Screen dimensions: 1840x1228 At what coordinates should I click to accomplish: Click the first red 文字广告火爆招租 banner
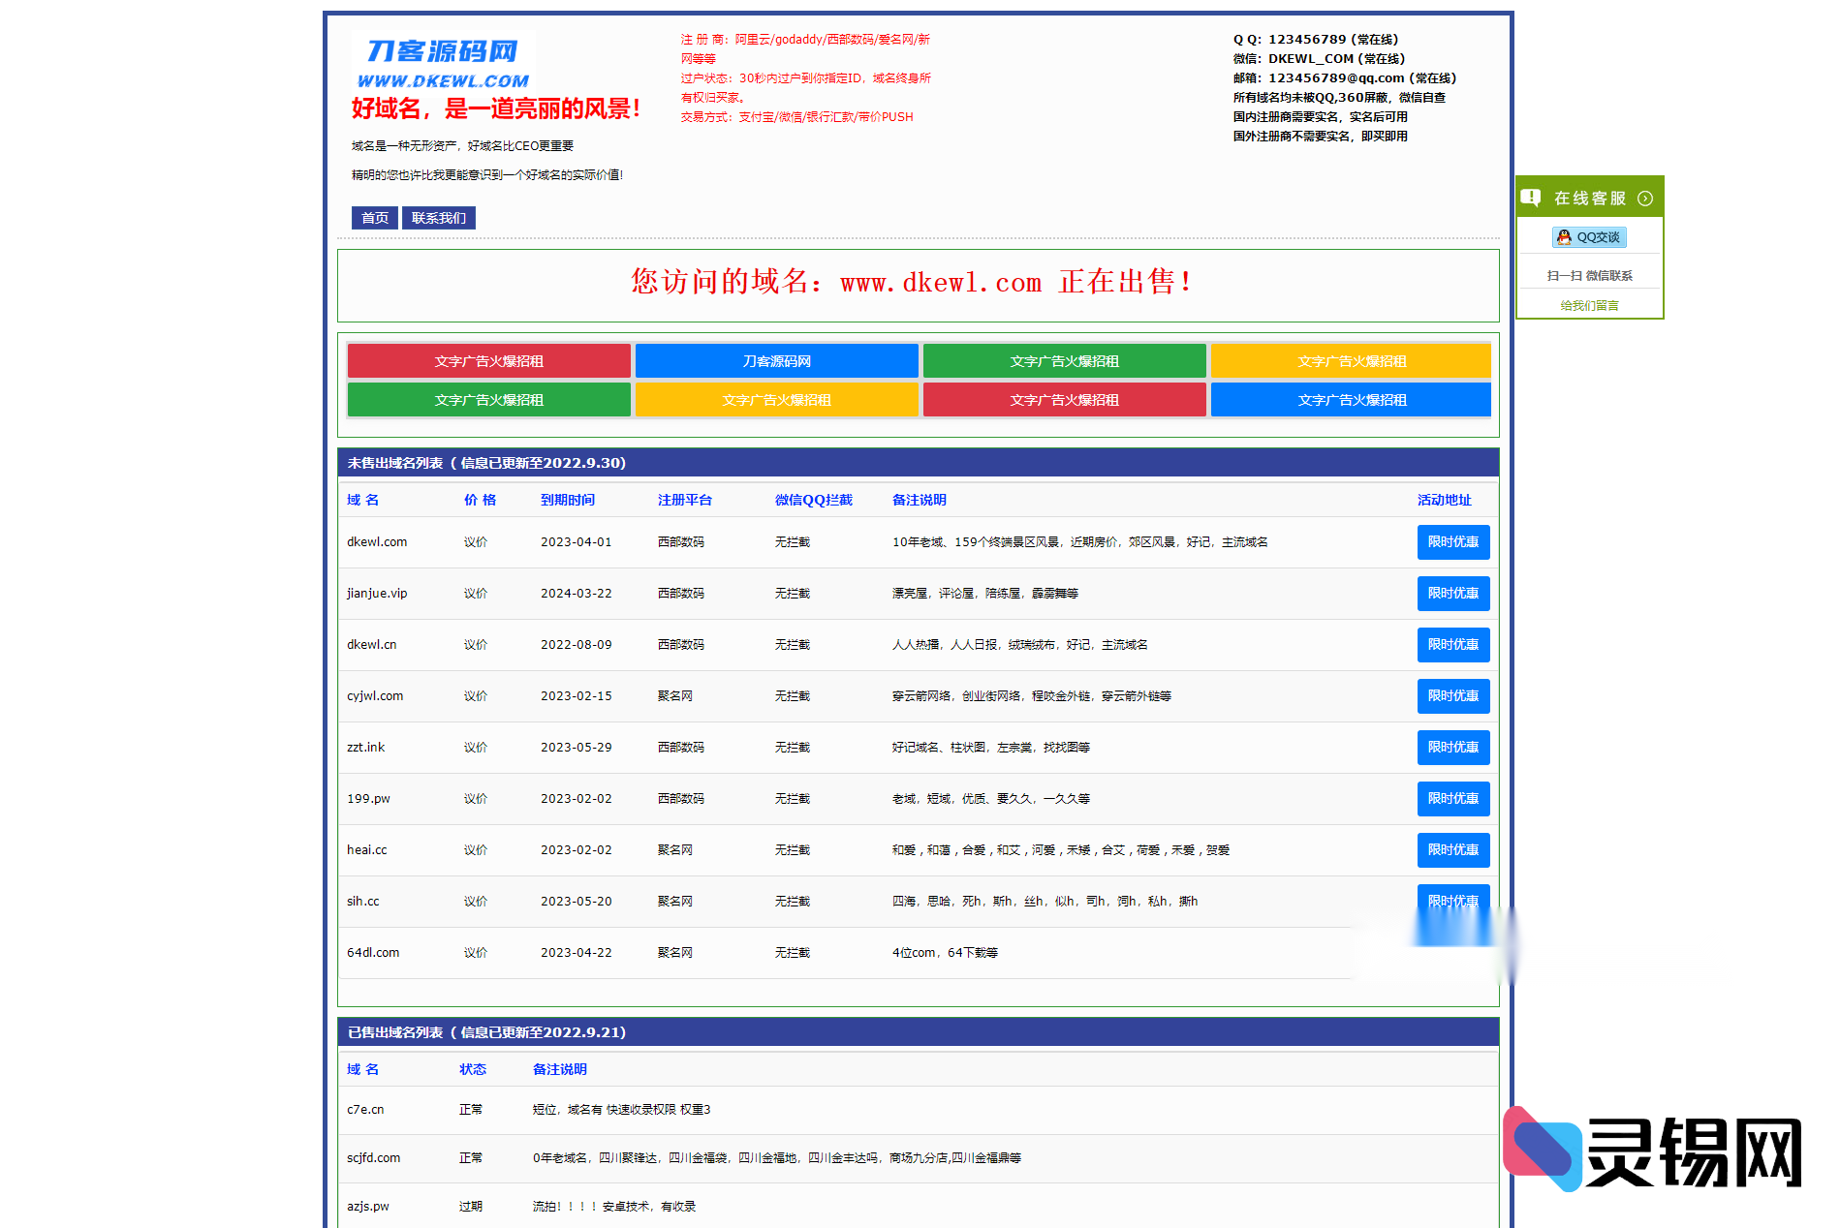click(488, 361)
